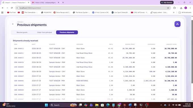
Task: Open a new browser tab
Action: coord(63,3)
